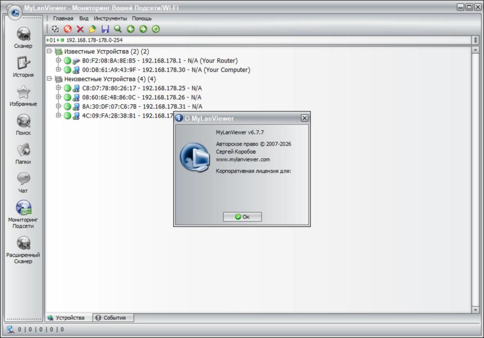Click the magnifier search toolbar icon
The width and height of the screenshot is (484, 338).
point(117,29)
